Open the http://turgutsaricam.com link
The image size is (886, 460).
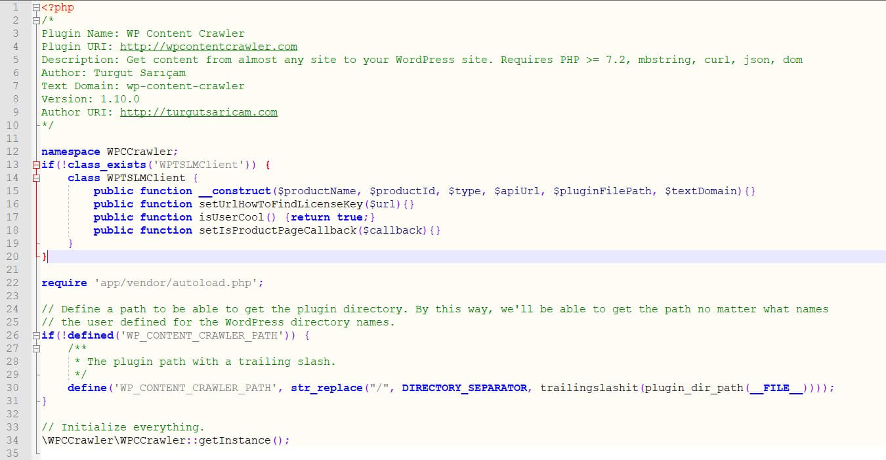(199, 112)
